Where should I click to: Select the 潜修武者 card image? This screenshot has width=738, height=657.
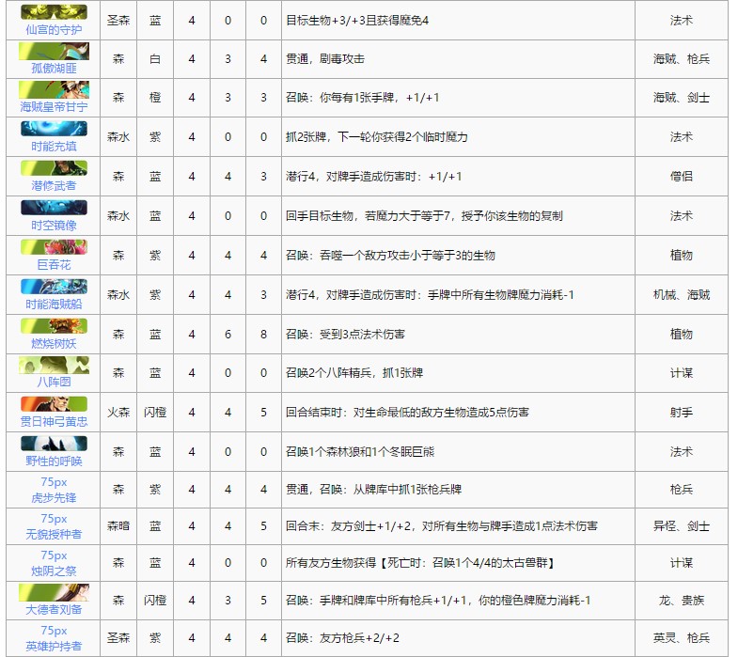[x=54, y=169]
